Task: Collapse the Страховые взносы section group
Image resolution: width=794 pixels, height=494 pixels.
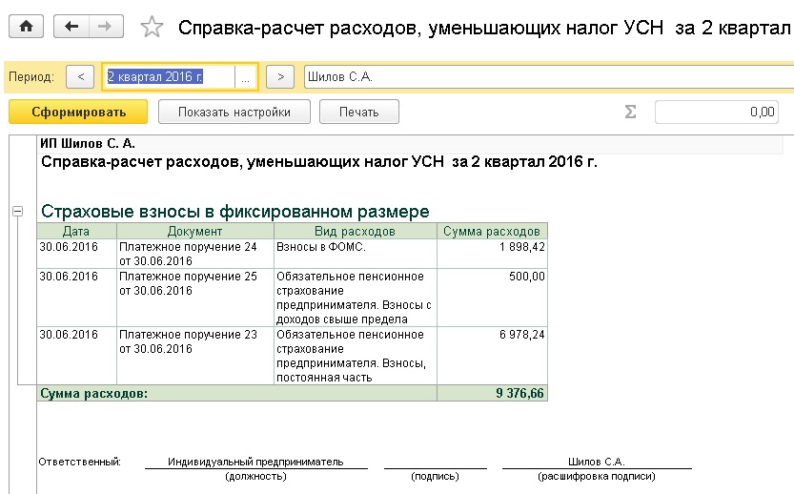Action: 18,212
